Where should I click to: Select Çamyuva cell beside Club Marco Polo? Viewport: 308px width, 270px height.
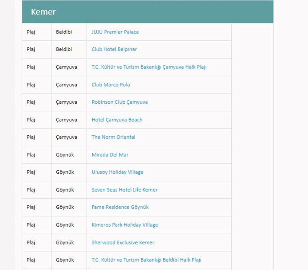[x=67, y=85]
